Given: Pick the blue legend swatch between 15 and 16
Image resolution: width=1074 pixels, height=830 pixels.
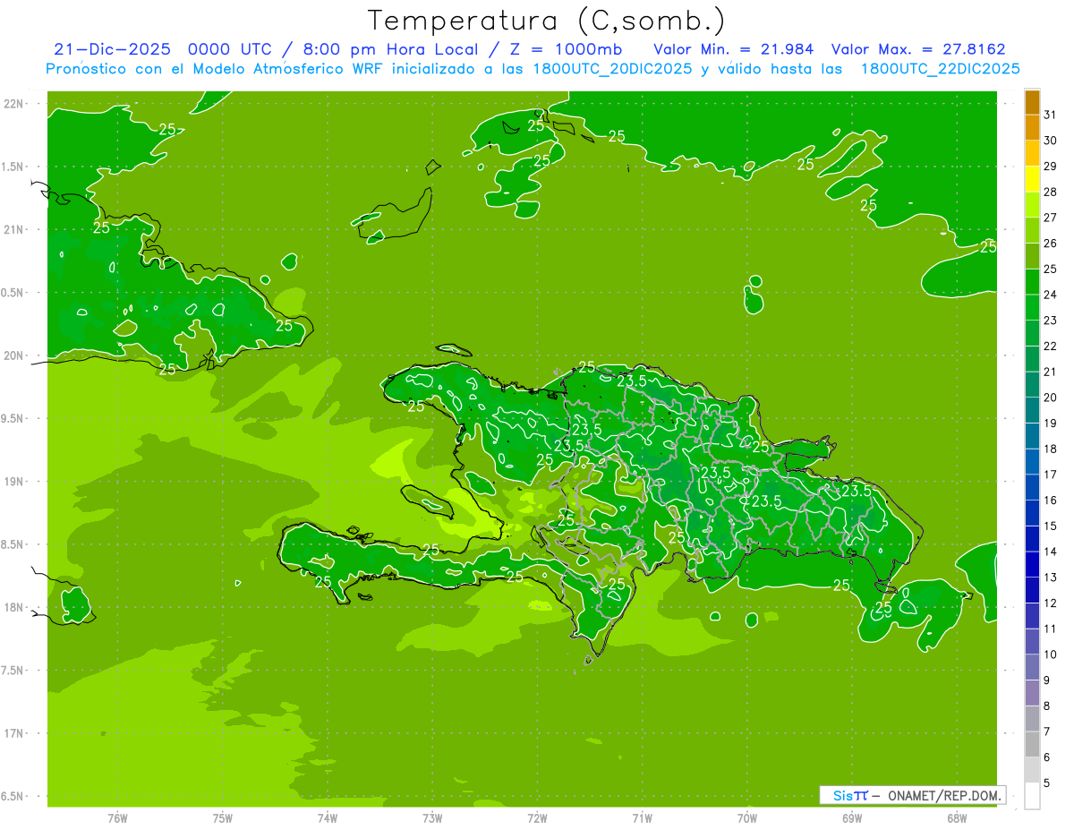Looking at the screenshot, I should 1032,513.
